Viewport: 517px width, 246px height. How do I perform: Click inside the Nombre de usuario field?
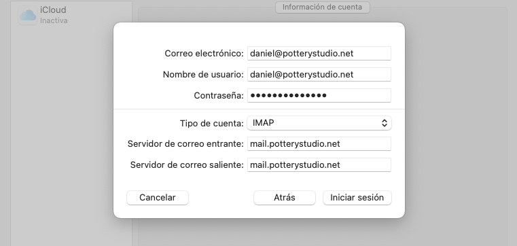319,75
